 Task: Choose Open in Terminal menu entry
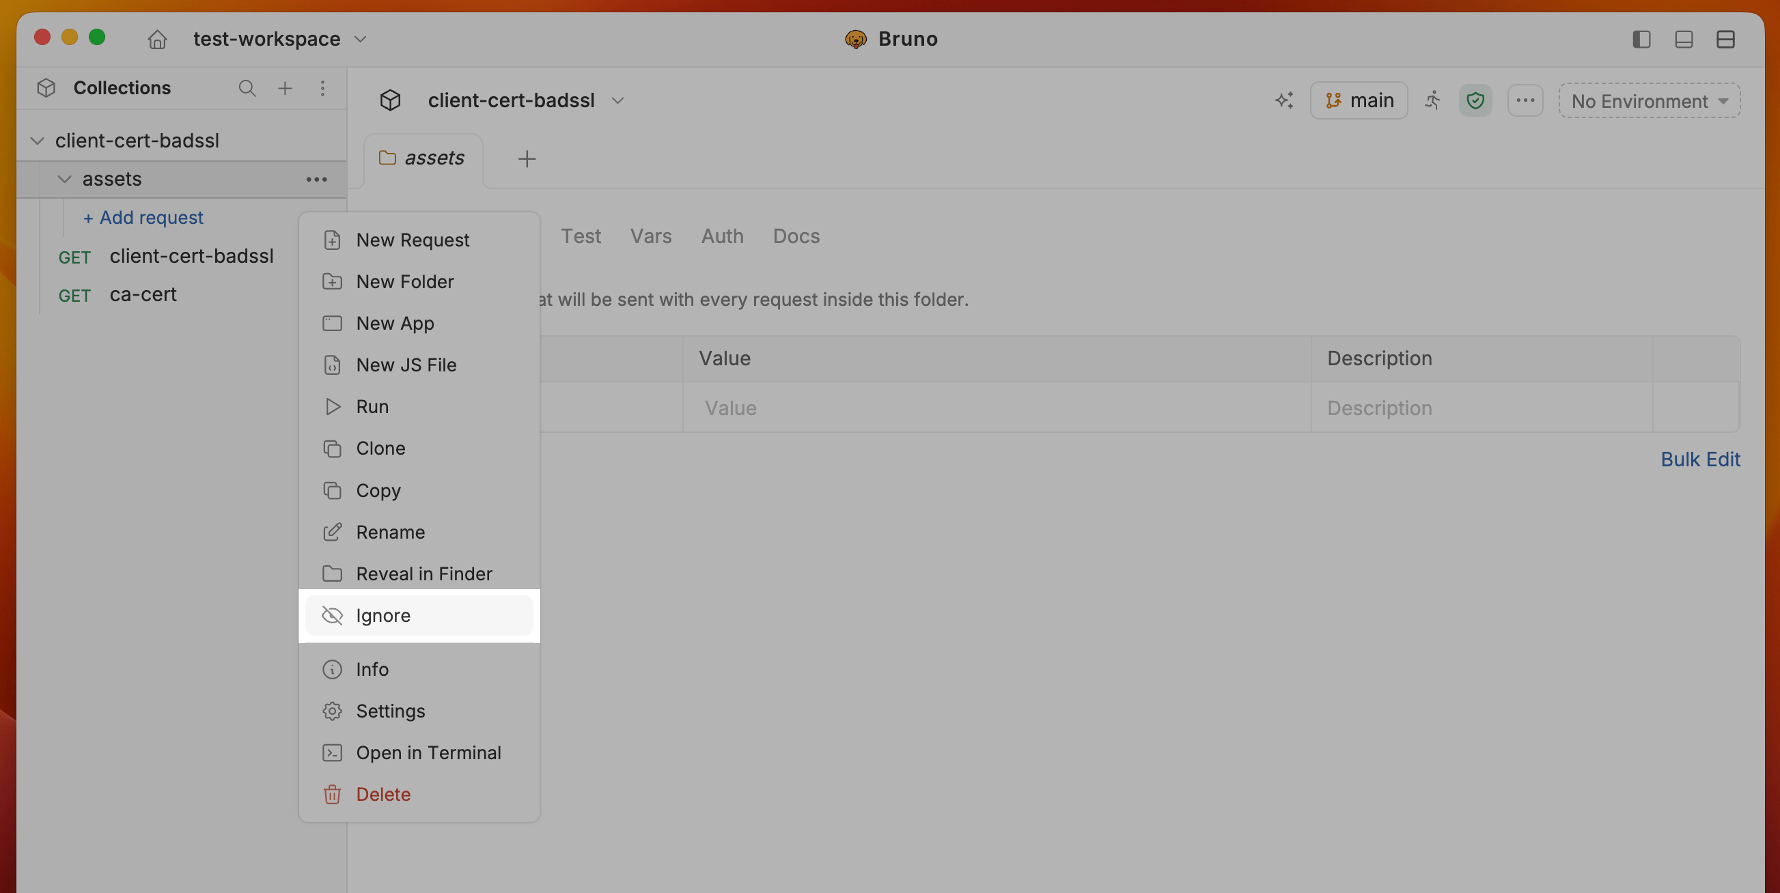click(419, 753)
